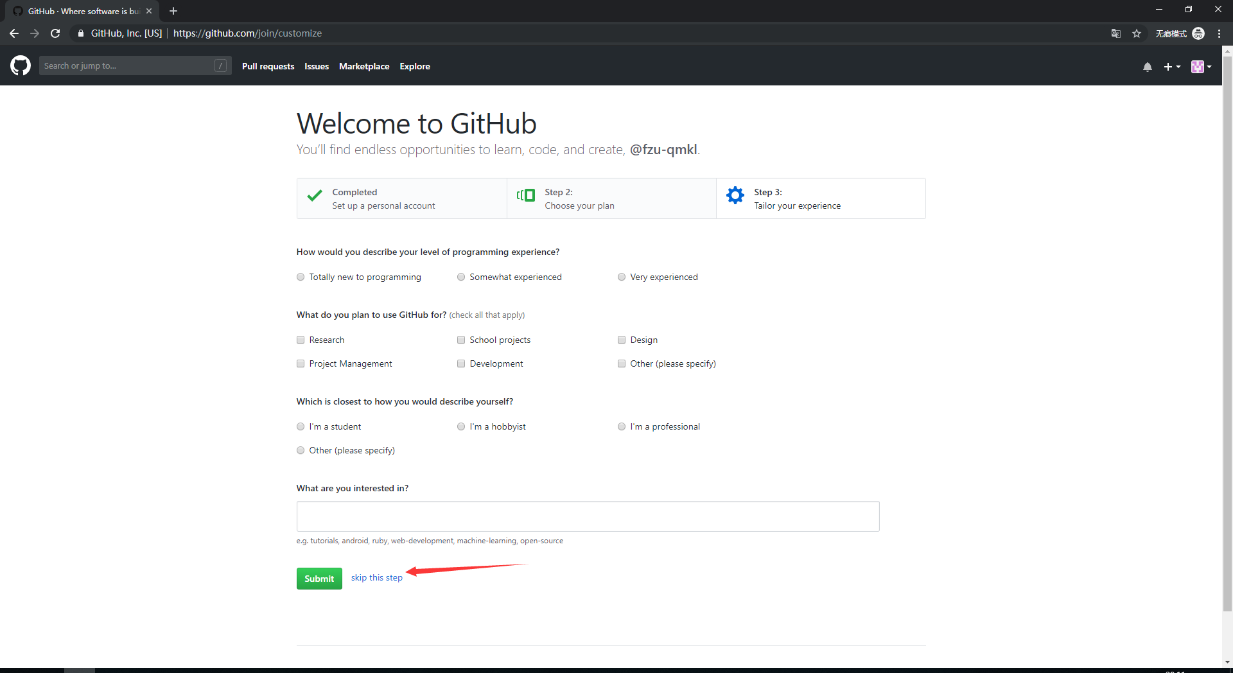Select Very experienced option

point(622,277)
